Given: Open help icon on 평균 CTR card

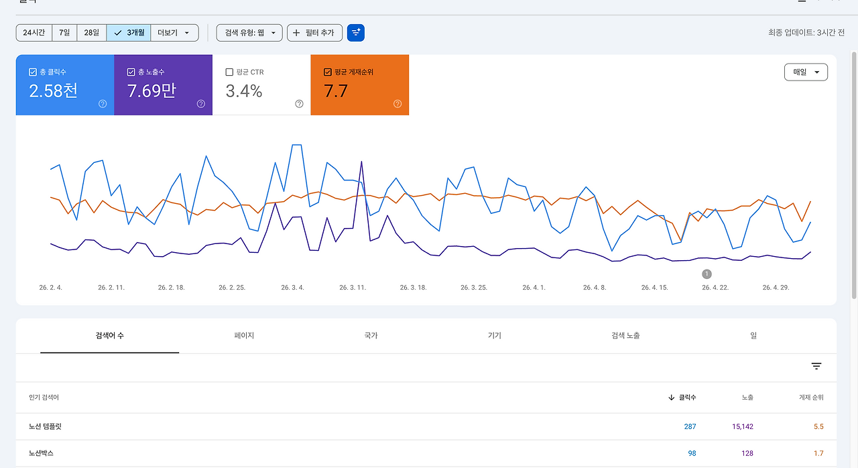Looking at the screenshot, I should [299, 104].
